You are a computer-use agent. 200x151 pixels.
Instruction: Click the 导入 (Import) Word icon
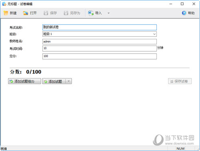91,13
